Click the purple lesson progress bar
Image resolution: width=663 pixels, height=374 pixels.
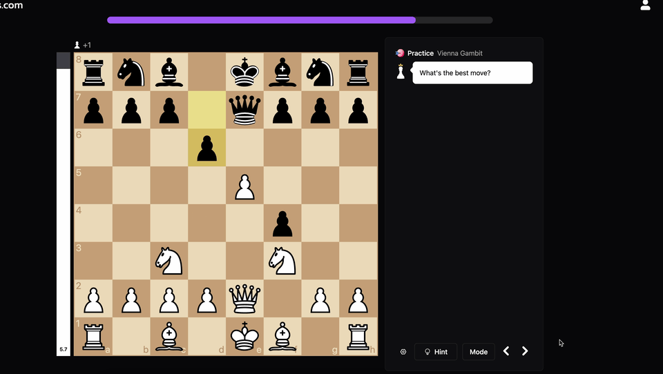pos(300,20)
